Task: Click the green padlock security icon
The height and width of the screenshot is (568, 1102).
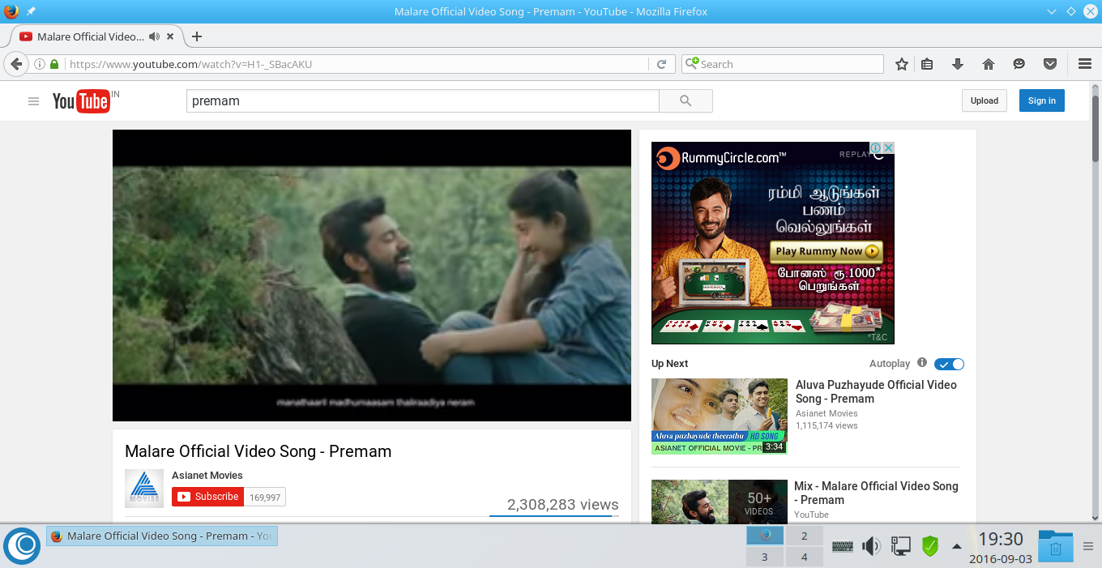Action: click(54, 64)
